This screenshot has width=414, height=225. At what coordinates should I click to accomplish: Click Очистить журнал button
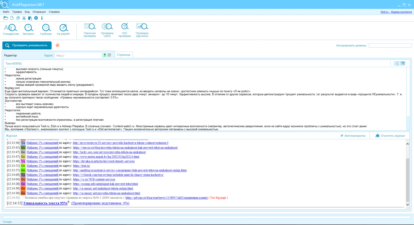pyautogui.click(x=390, y=136)
